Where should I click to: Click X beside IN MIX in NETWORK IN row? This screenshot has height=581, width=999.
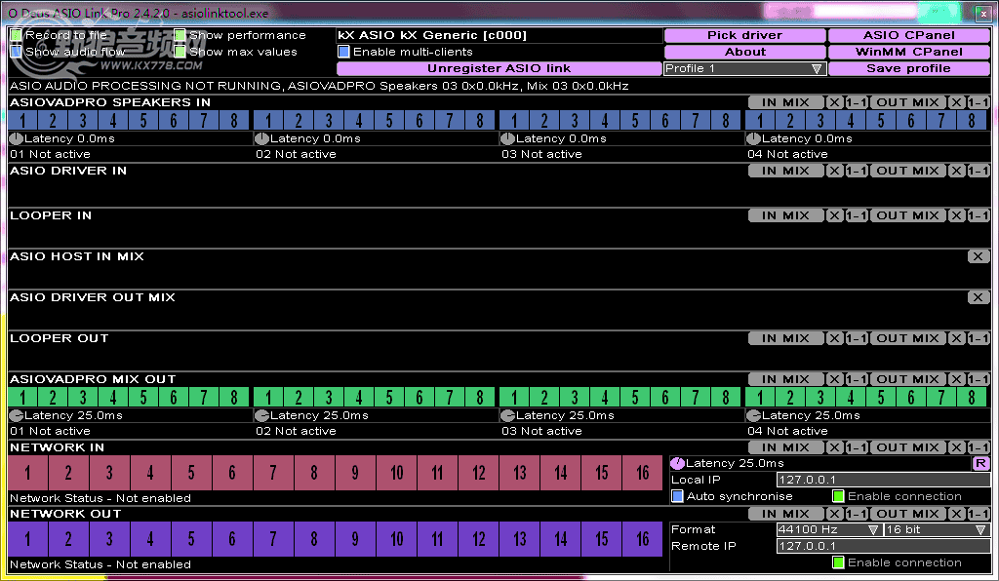click(834, 447)
